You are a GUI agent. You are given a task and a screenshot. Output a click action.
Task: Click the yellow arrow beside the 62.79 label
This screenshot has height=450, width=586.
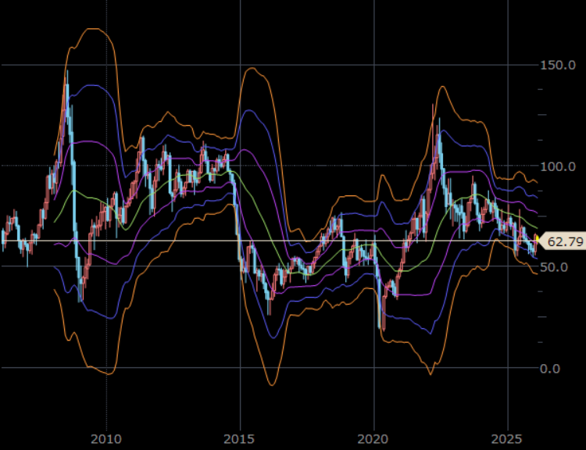pyautogui.click(x=538, y=241)
